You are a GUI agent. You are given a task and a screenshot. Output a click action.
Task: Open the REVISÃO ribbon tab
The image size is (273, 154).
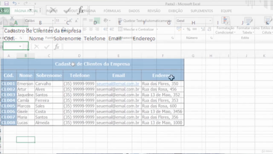(154, 11)
